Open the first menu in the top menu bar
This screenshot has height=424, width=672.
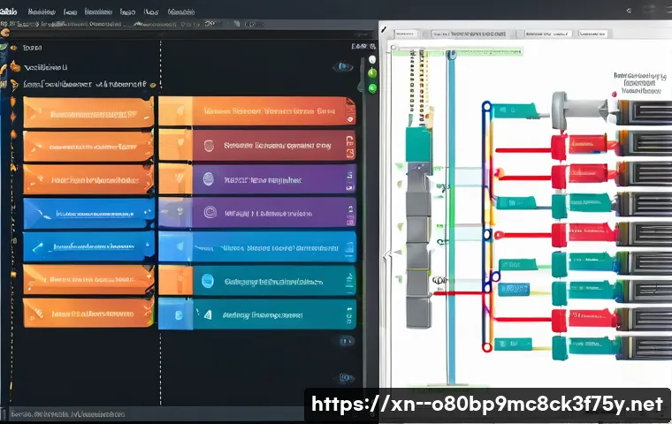click(x=11, y=12)
